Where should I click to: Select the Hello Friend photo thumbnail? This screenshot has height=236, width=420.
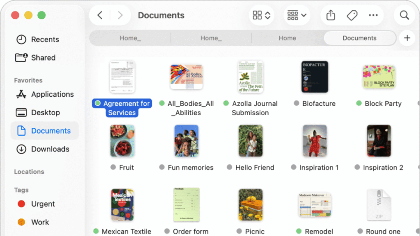(x=251, y=141)
